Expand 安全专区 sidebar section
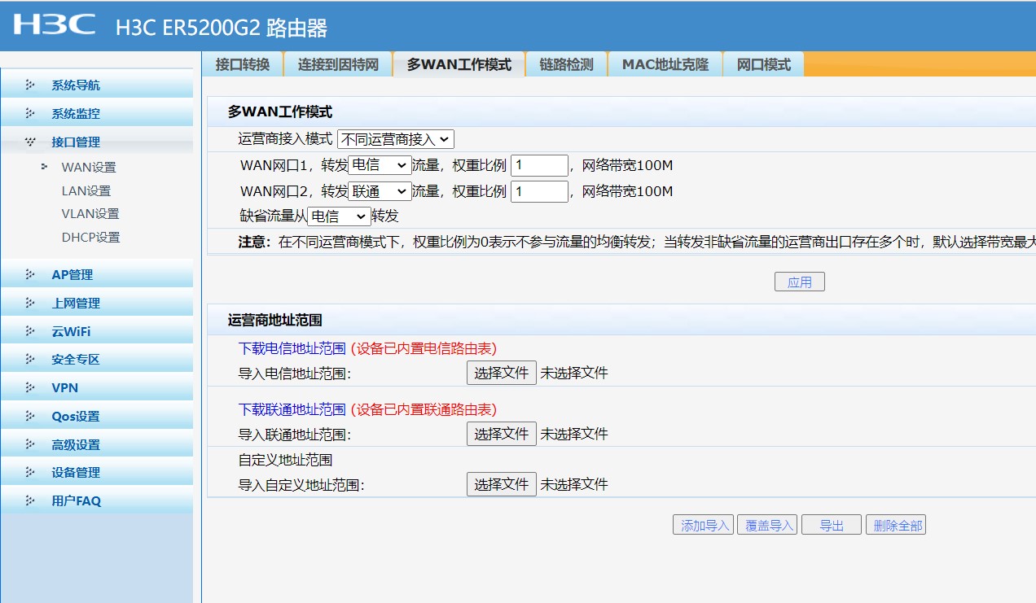The image size is (1036, 603). 97,359
